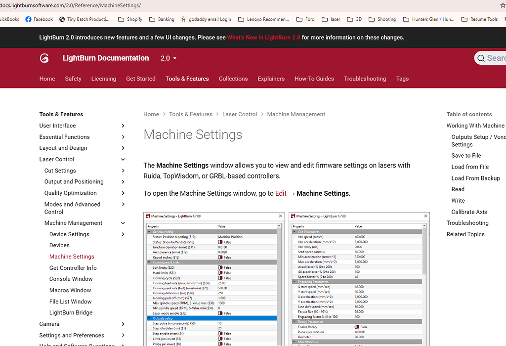Open the Explainers nav tab
Image resolution: width=506 pixels, height=346 pixels.
271,79
